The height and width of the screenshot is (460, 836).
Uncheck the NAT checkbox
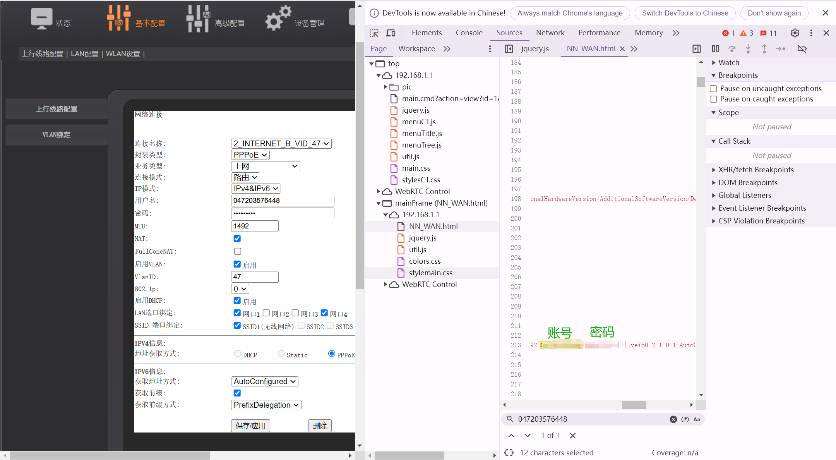point(237,239)
